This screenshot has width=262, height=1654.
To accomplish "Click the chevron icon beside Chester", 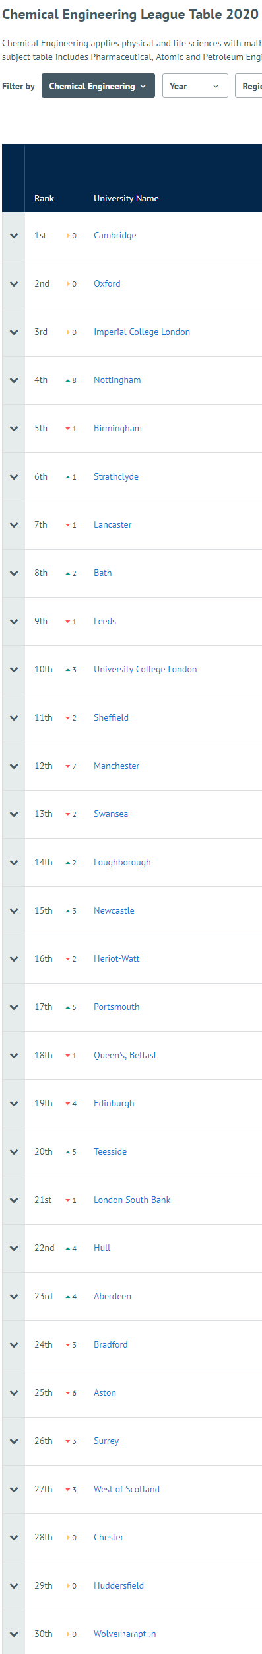I will pyautogui.click(x=14, y=1538).
